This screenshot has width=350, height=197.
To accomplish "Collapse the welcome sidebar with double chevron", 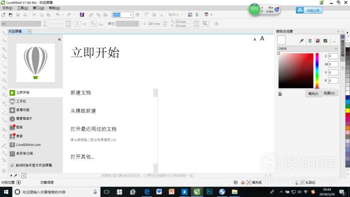I will (59, 40).
